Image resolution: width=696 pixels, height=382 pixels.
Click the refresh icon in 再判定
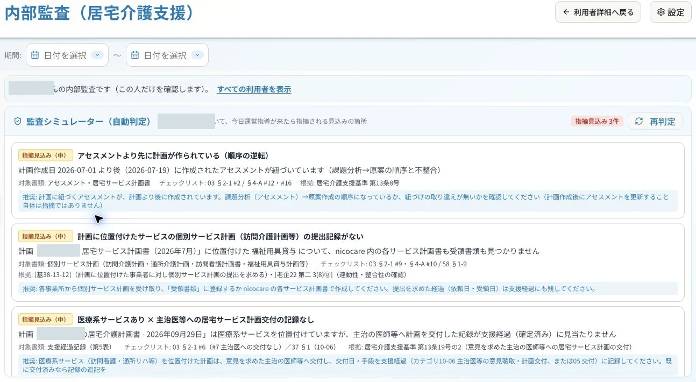[639, 122]
